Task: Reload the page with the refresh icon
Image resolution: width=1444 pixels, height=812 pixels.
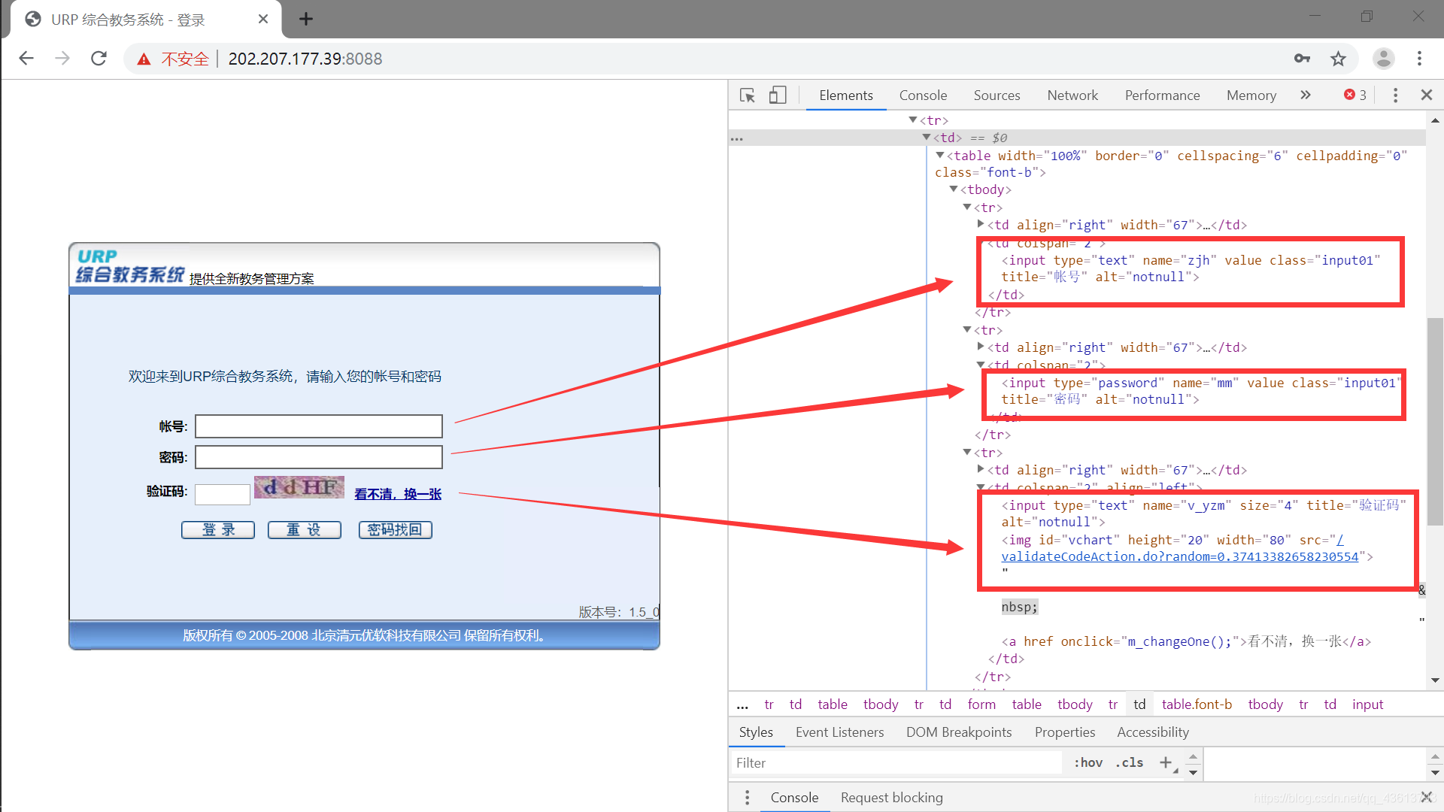Action: pos(99,59)
